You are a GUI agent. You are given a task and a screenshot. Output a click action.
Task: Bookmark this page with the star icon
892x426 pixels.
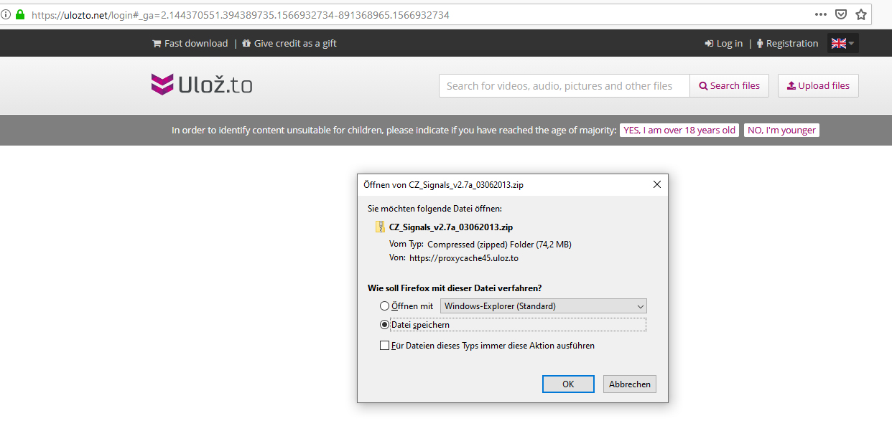[x=861, y=14]
